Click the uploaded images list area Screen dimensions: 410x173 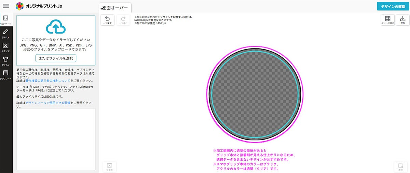[x=56, y=139]
